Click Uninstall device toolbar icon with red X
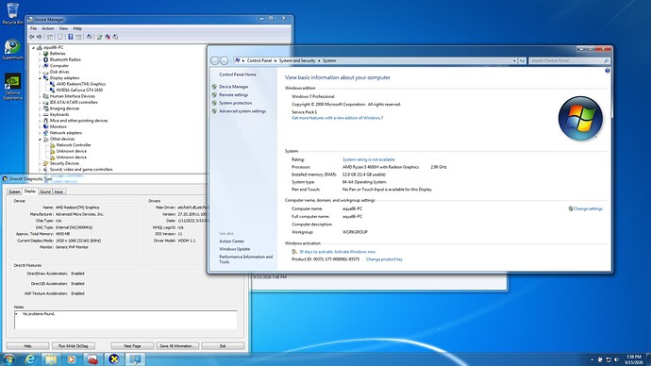Image resolution: width=651 pixels, height=366 pixels. tap(108, 37)
